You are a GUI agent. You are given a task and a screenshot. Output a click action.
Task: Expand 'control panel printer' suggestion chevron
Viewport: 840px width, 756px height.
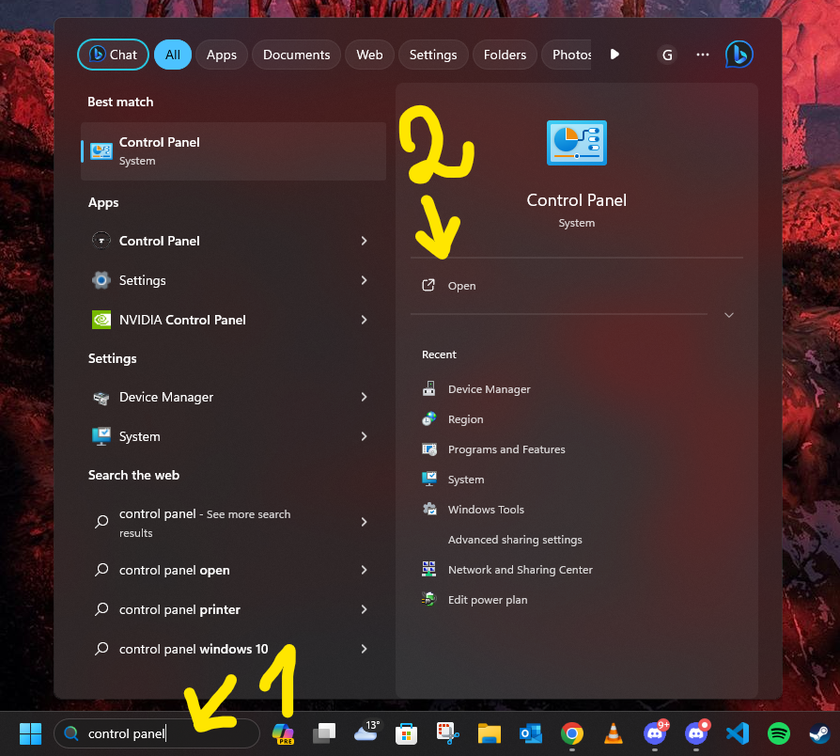coord(364,609)
